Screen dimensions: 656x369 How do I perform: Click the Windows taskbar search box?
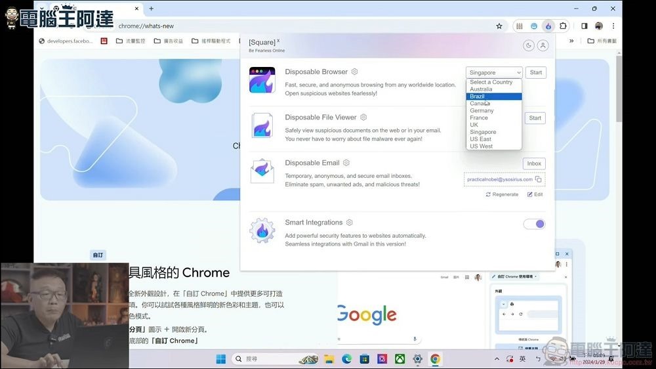pyautogui.click(x=275, y=359)
